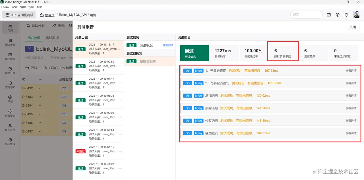
Task: Click the DB tag of the 修改语句 step
Action: 188,121
